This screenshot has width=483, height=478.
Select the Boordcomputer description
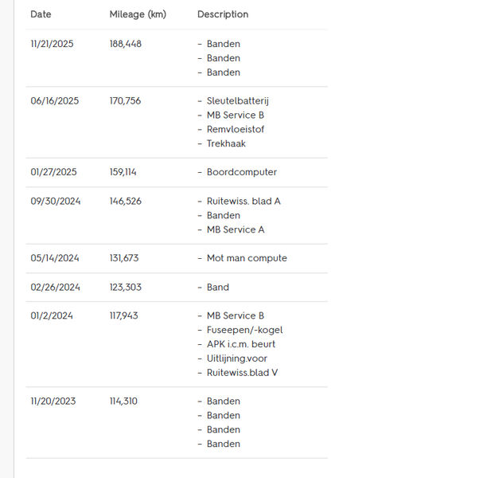[242, 172]
